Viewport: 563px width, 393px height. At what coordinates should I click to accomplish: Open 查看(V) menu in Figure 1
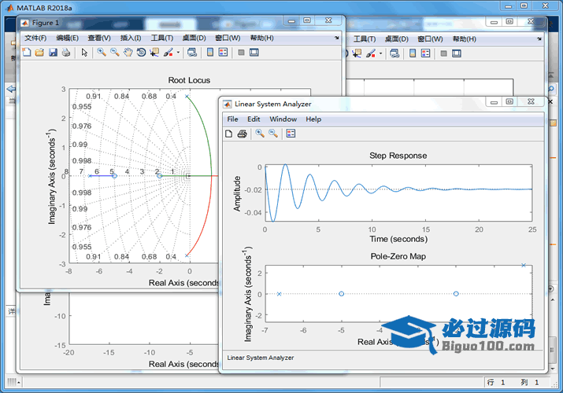pos(99,38)
